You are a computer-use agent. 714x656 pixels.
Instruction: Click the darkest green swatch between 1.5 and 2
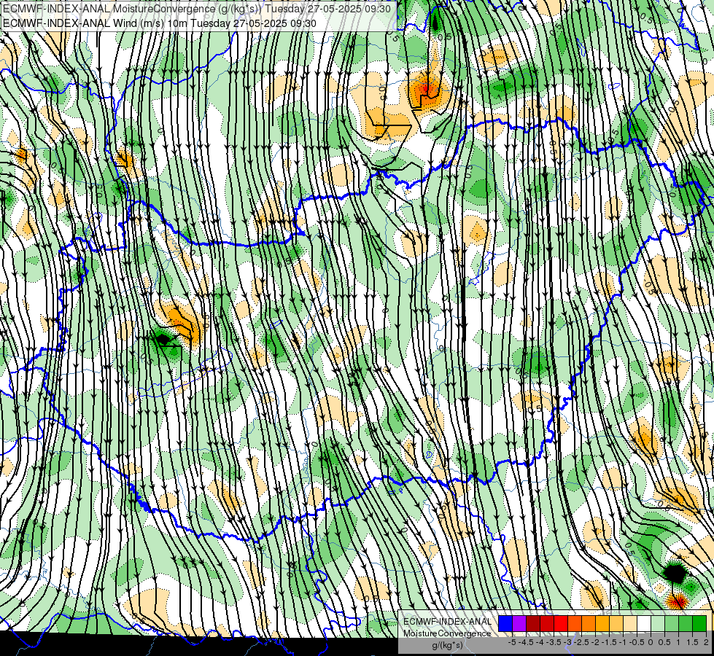(699, 623)
